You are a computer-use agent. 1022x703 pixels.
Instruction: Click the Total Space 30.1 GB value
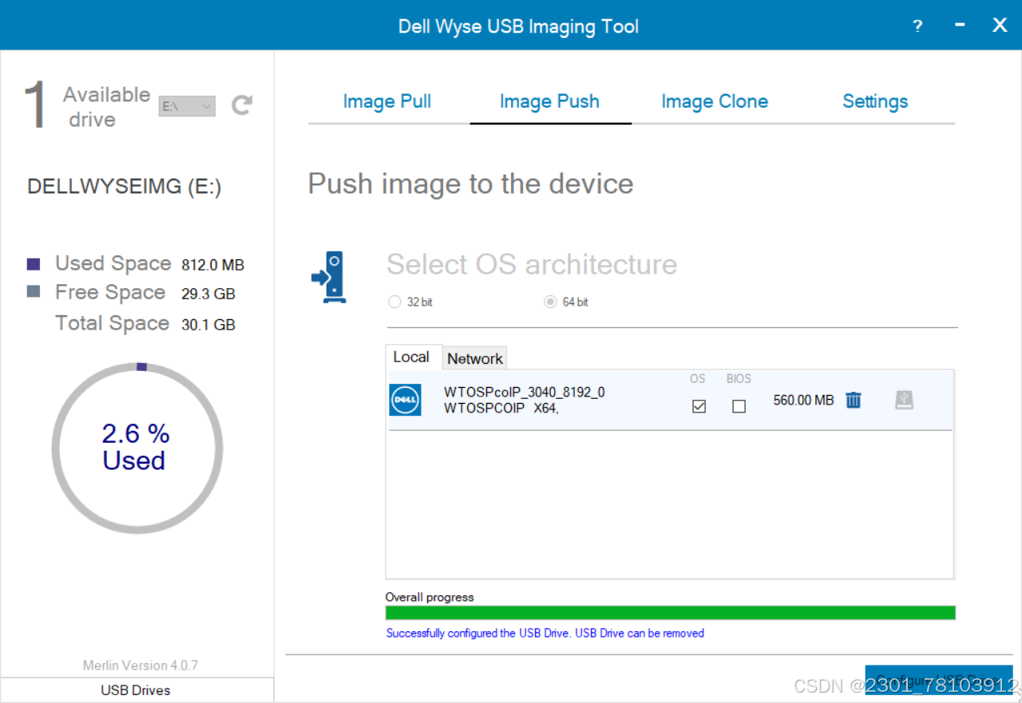tap(208, 325)
